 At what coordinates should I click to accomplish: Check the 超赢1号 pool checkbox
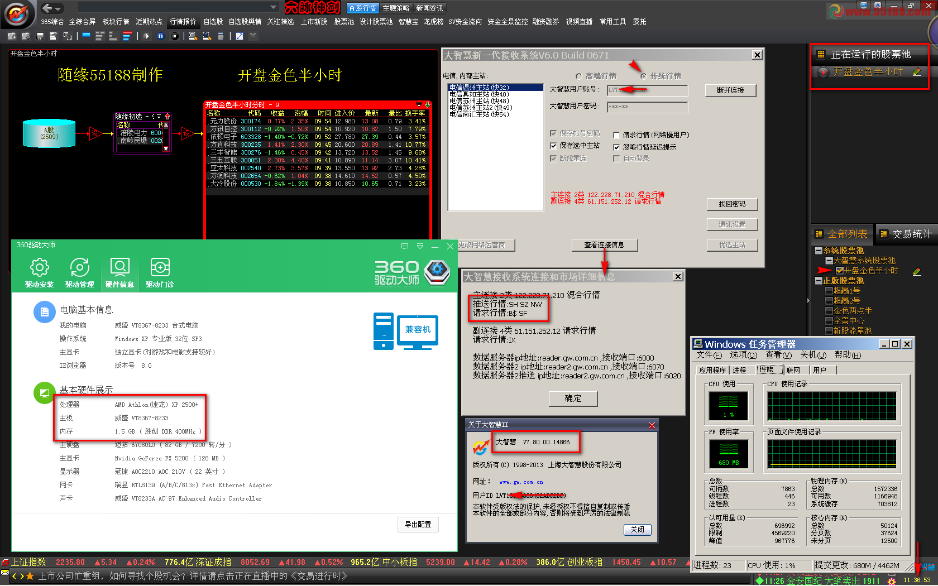pos(829,291)
